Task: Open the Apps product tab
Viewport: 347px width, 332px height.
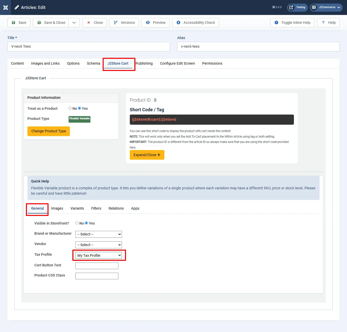Action: coord(135,208)
